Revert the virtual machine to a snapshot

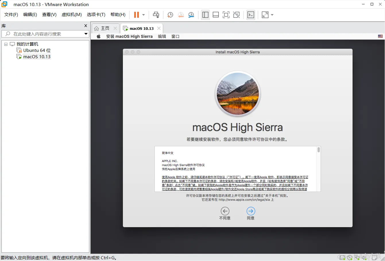181,15
